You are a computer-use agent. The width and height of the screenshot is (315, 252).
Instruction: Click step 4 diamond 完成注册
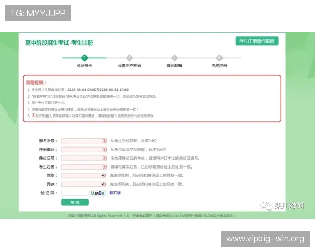click(219, 58)
